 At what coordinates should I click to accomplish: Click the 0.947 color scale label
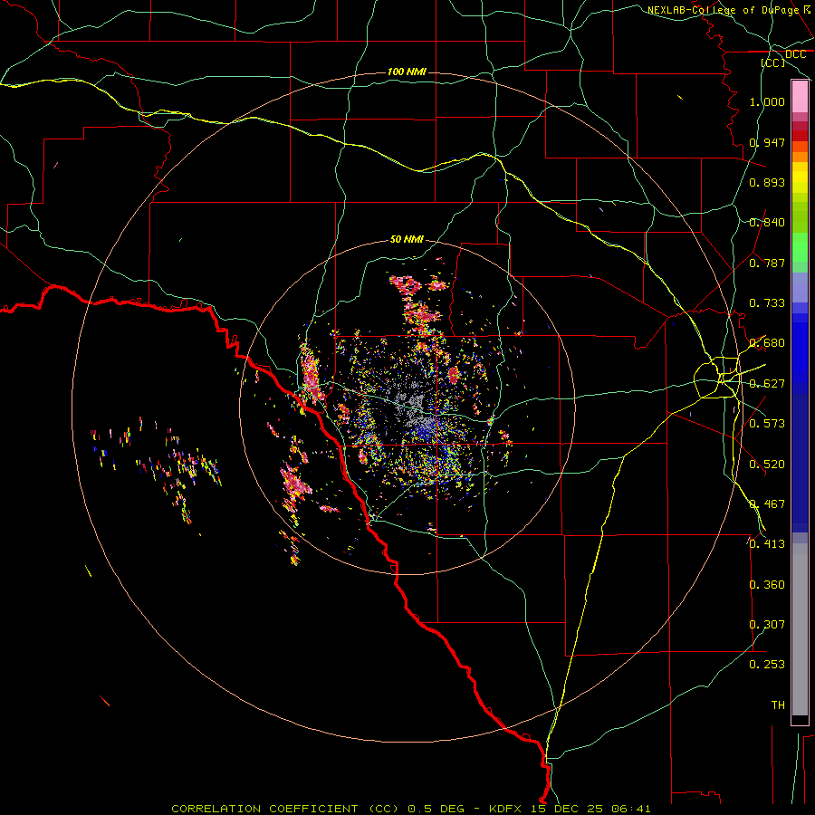click(x=767, y=142)
